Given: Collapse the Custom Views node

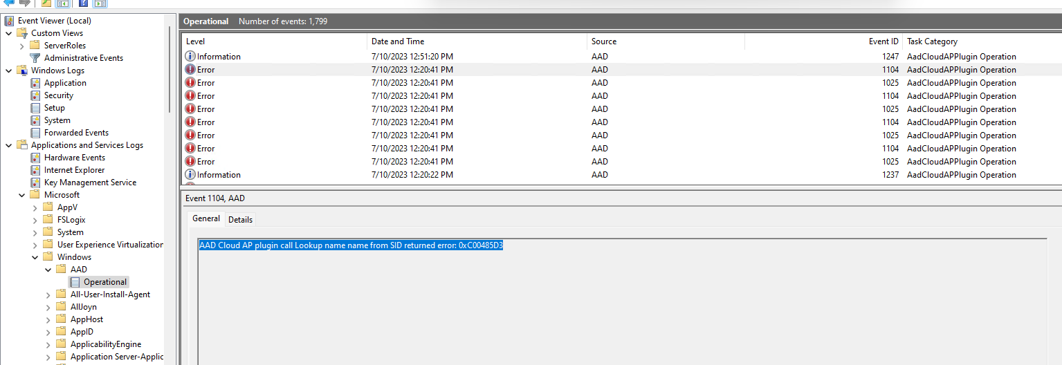Looking at the screenshot, I should (x=8, y=33).
